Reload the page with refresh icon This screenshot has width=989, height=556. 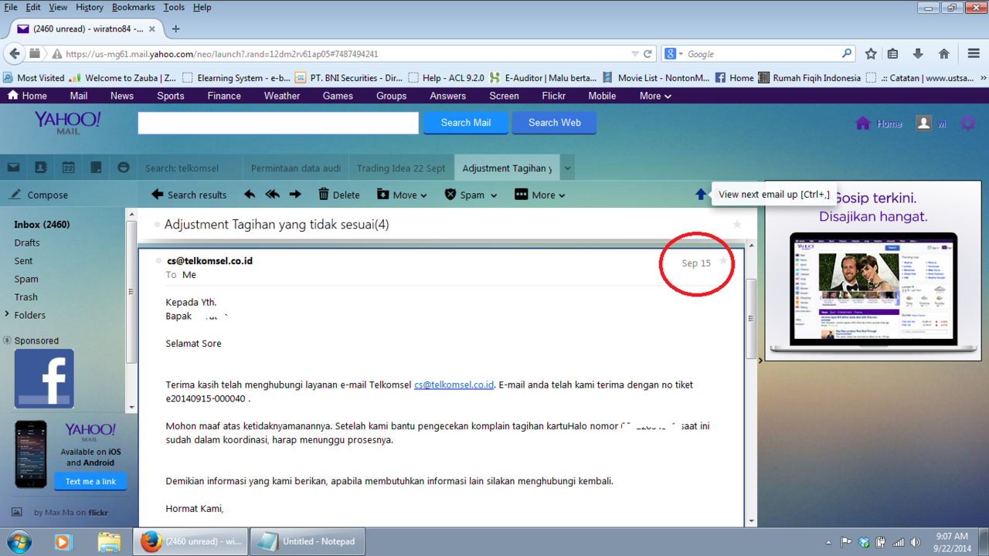point(647,54)
